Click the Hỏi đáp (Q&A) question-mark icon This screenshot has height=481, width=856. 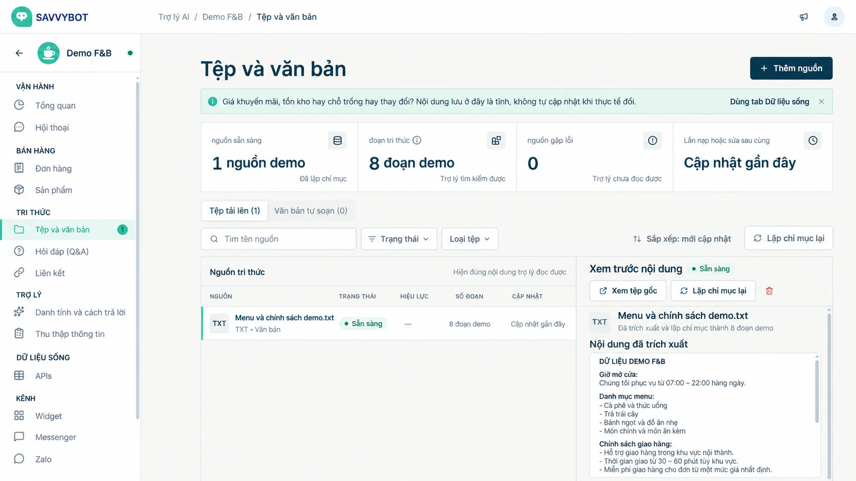coord(19,251)
